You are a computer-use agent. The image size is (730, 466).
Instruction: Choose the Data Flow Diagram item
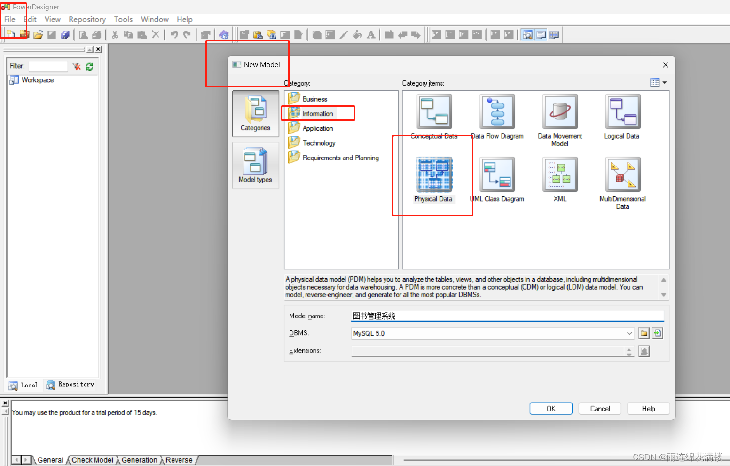pyautogui.click(x=497, y=118)
